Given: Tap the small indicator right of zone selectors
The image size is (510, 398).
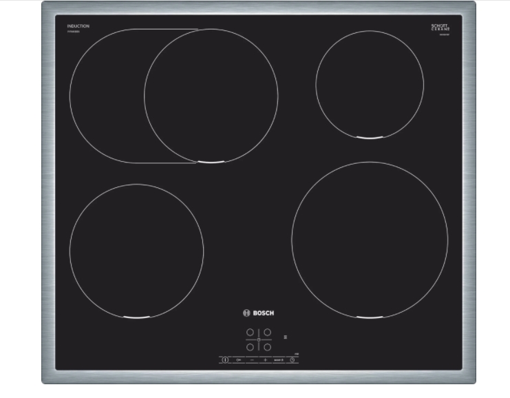Looking at the screenshot, I should tap(285, 337).
